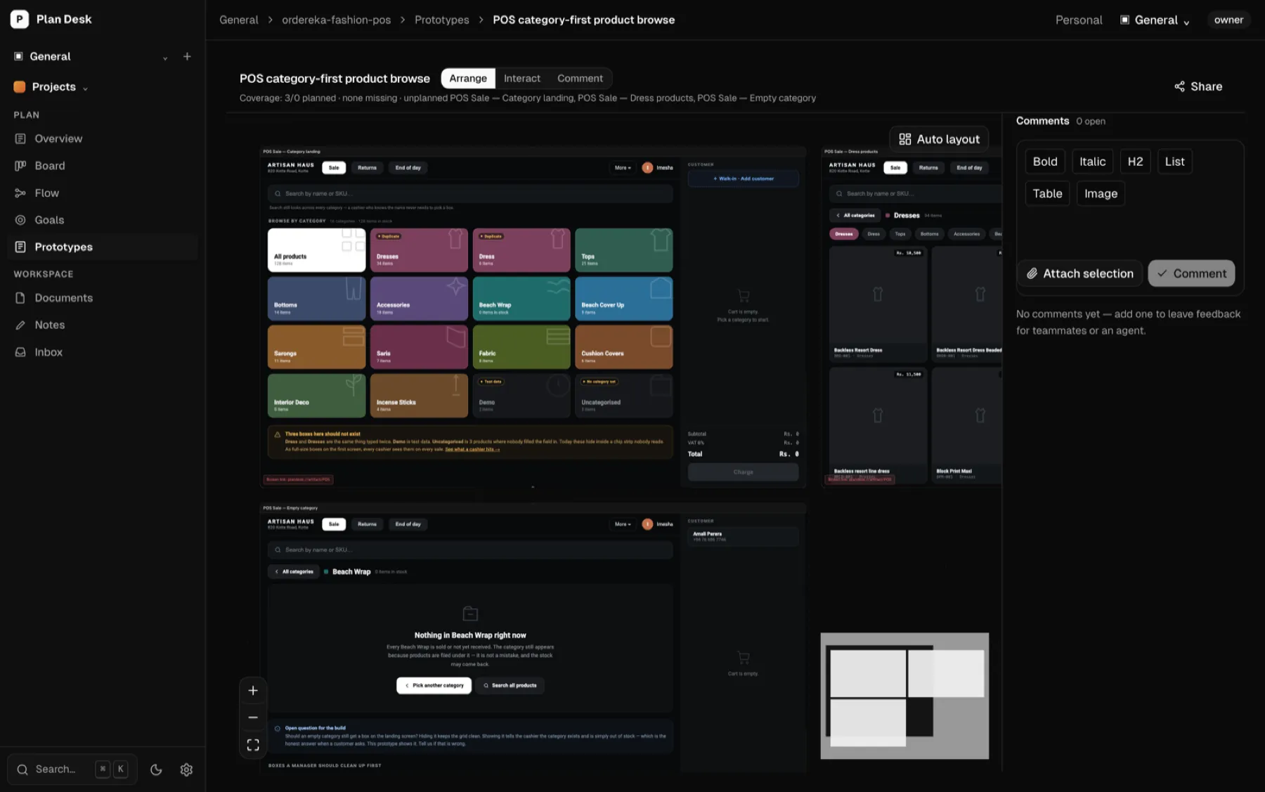The image size is (1265, 792).
Task: Add a new workspace with plus icon
Action: click(x=187, y=56)
